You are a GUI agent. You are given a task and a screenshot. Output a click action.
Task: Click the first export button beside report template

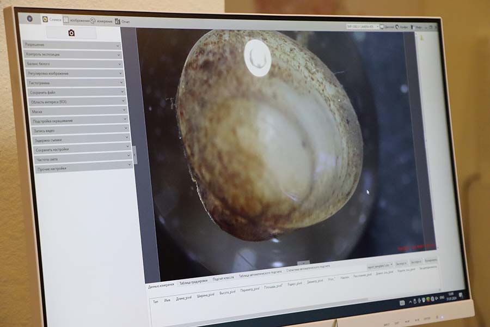(x=401, y=263)
